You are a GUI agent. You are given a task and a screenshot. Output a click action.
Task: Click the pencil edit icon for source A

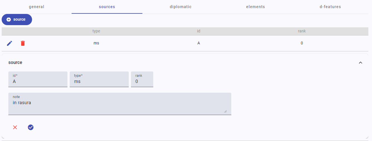9,43
